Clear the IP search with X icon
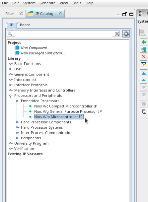 click(x=117, y=34)
